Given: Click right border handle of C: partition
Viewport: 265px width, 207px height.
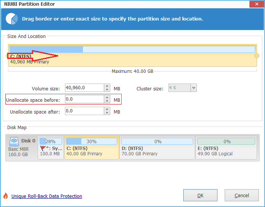Looking at the screenshot, I should click(257, 56).
